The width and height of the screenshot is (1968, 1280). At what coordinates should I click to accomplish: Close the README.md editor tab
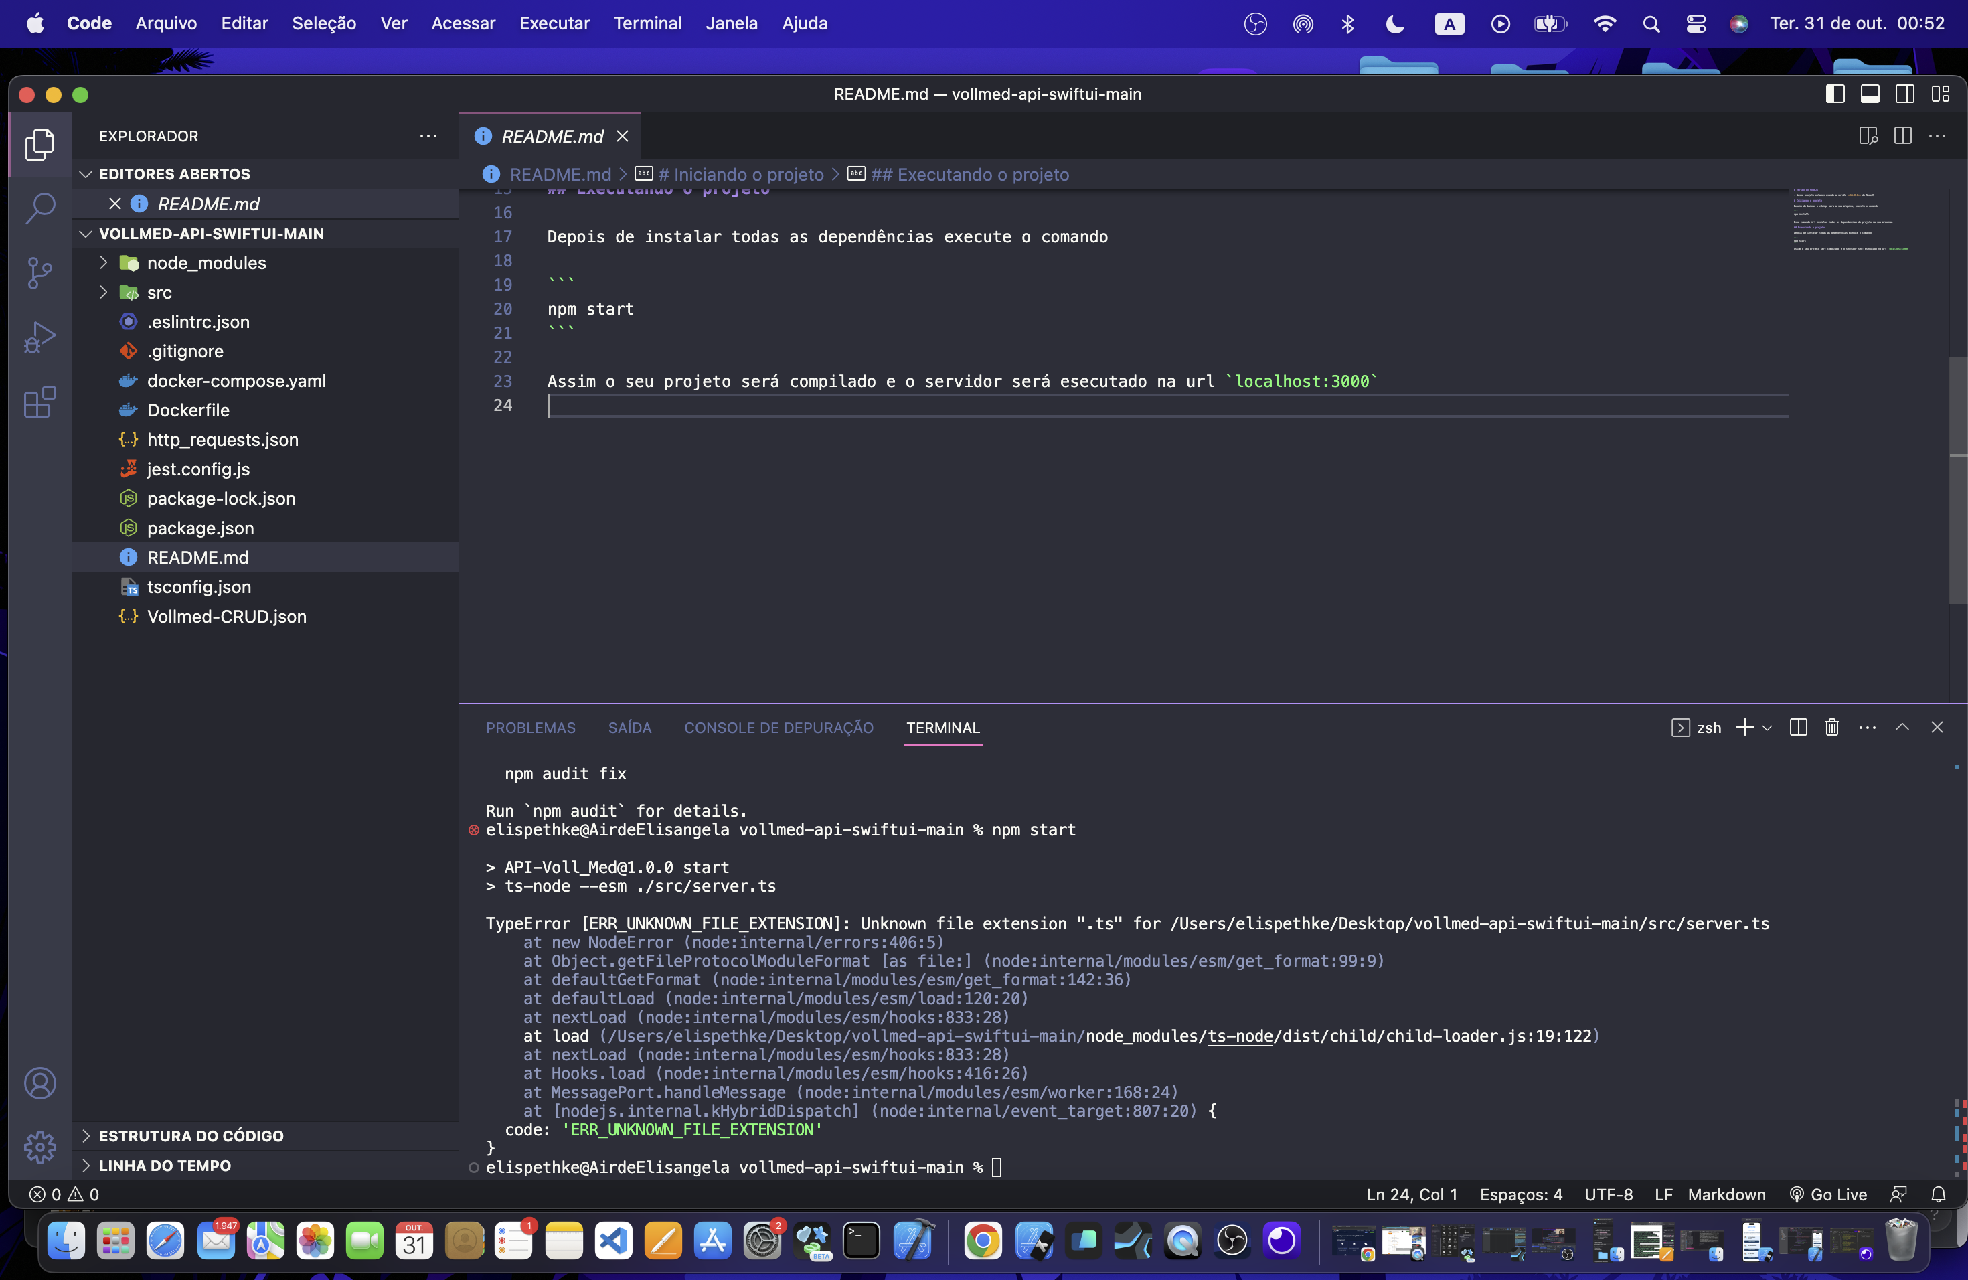(623, 136)
